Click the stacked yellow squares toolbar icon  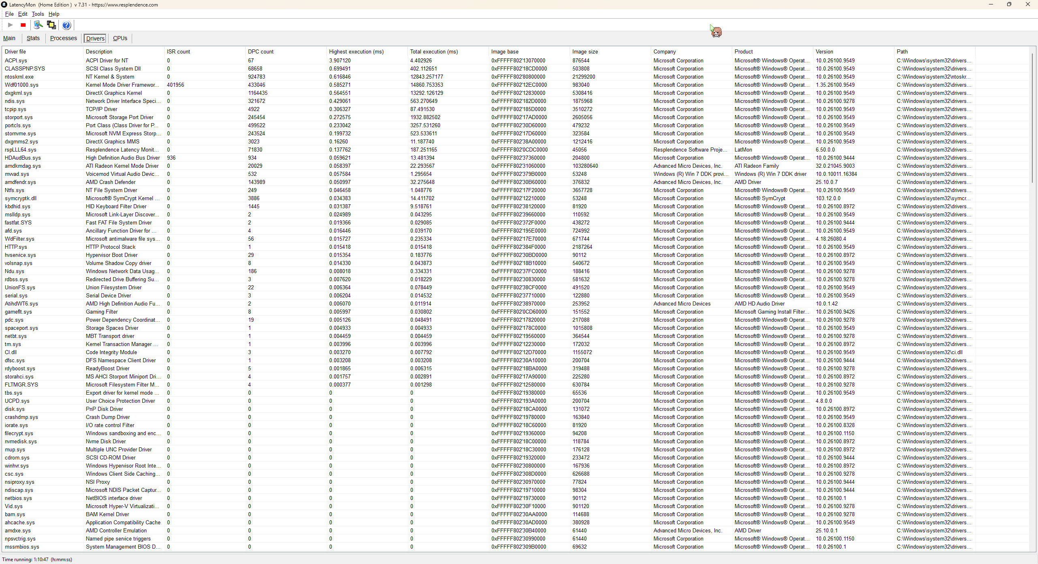51,25
